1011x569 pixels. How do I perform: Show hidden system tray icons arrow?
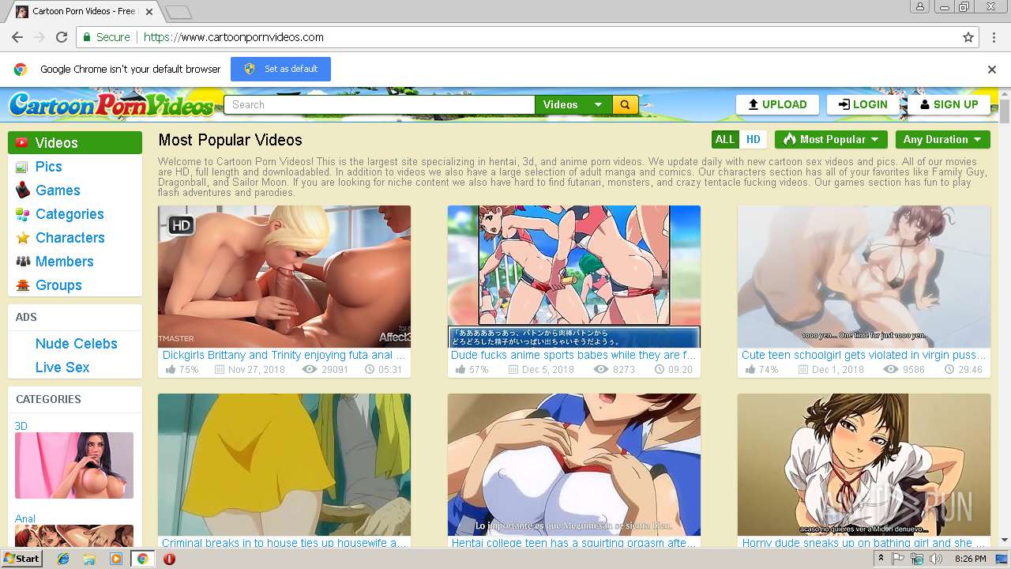coord(881,559)
